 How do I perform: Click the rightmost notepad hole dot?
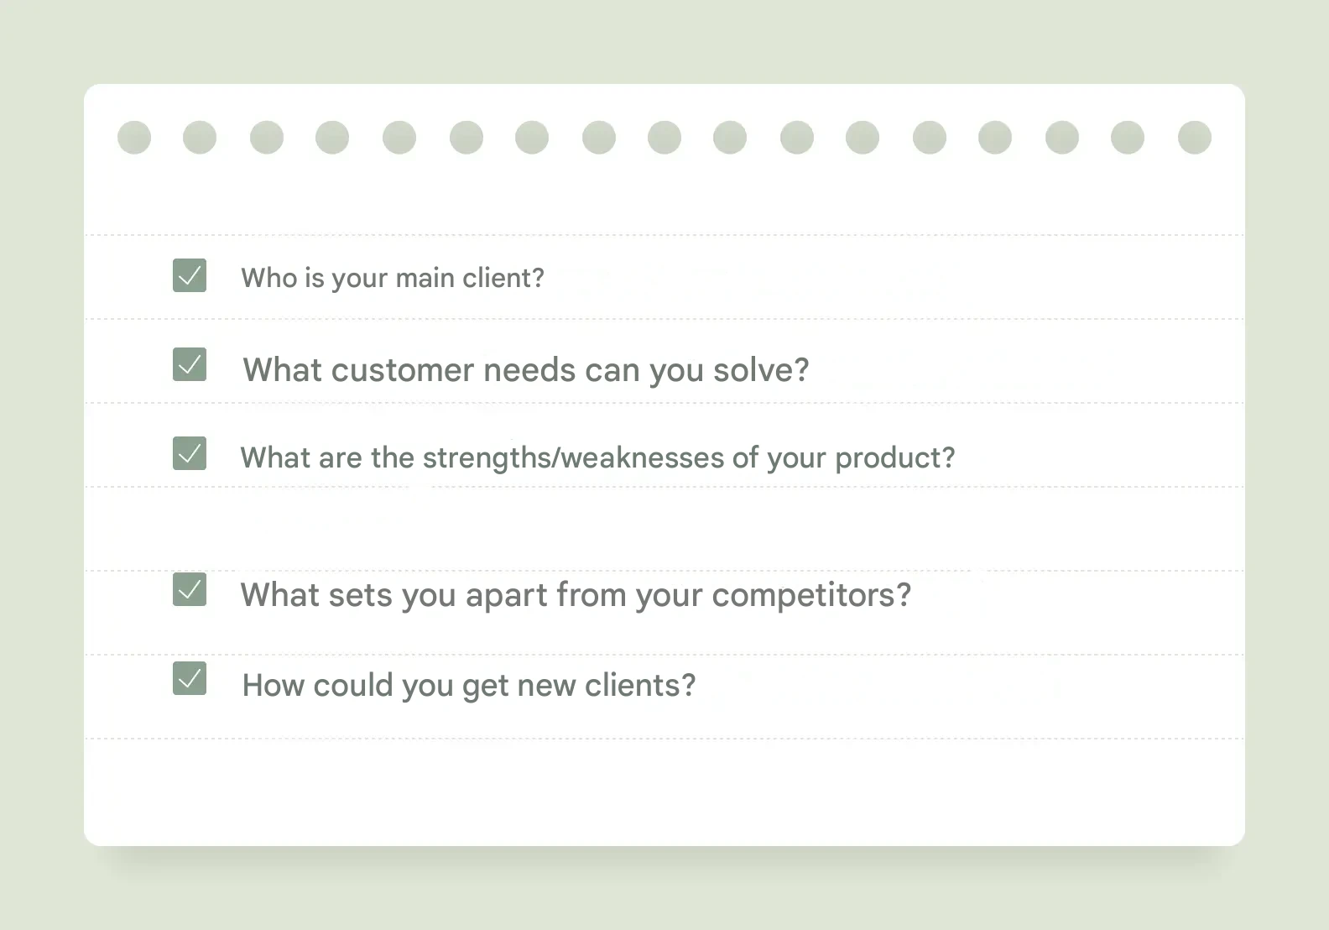(x=1195, y=138)
